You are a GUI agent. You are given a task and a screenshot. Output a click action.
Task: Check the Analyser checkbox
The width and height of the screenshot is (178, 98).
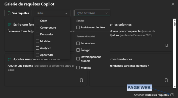(37, 48)
